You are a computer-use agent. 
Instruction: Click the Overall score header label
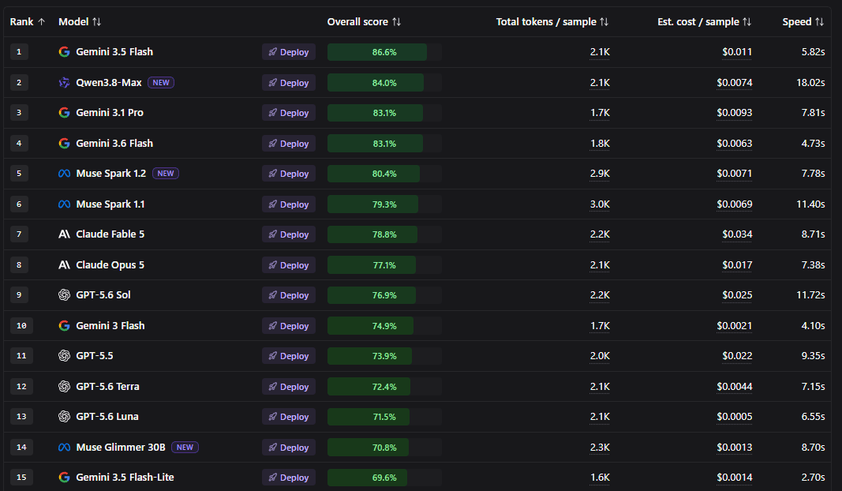coord(357,22)
